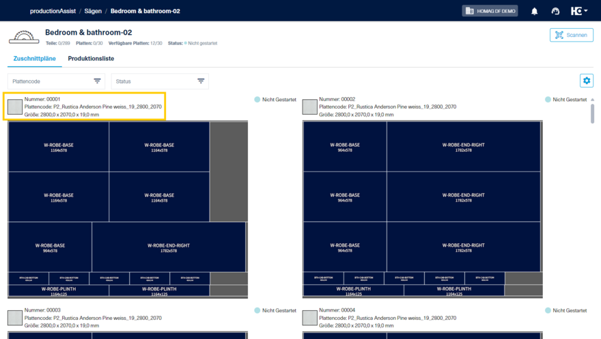Open the support headset icon

tap(555, 11)
